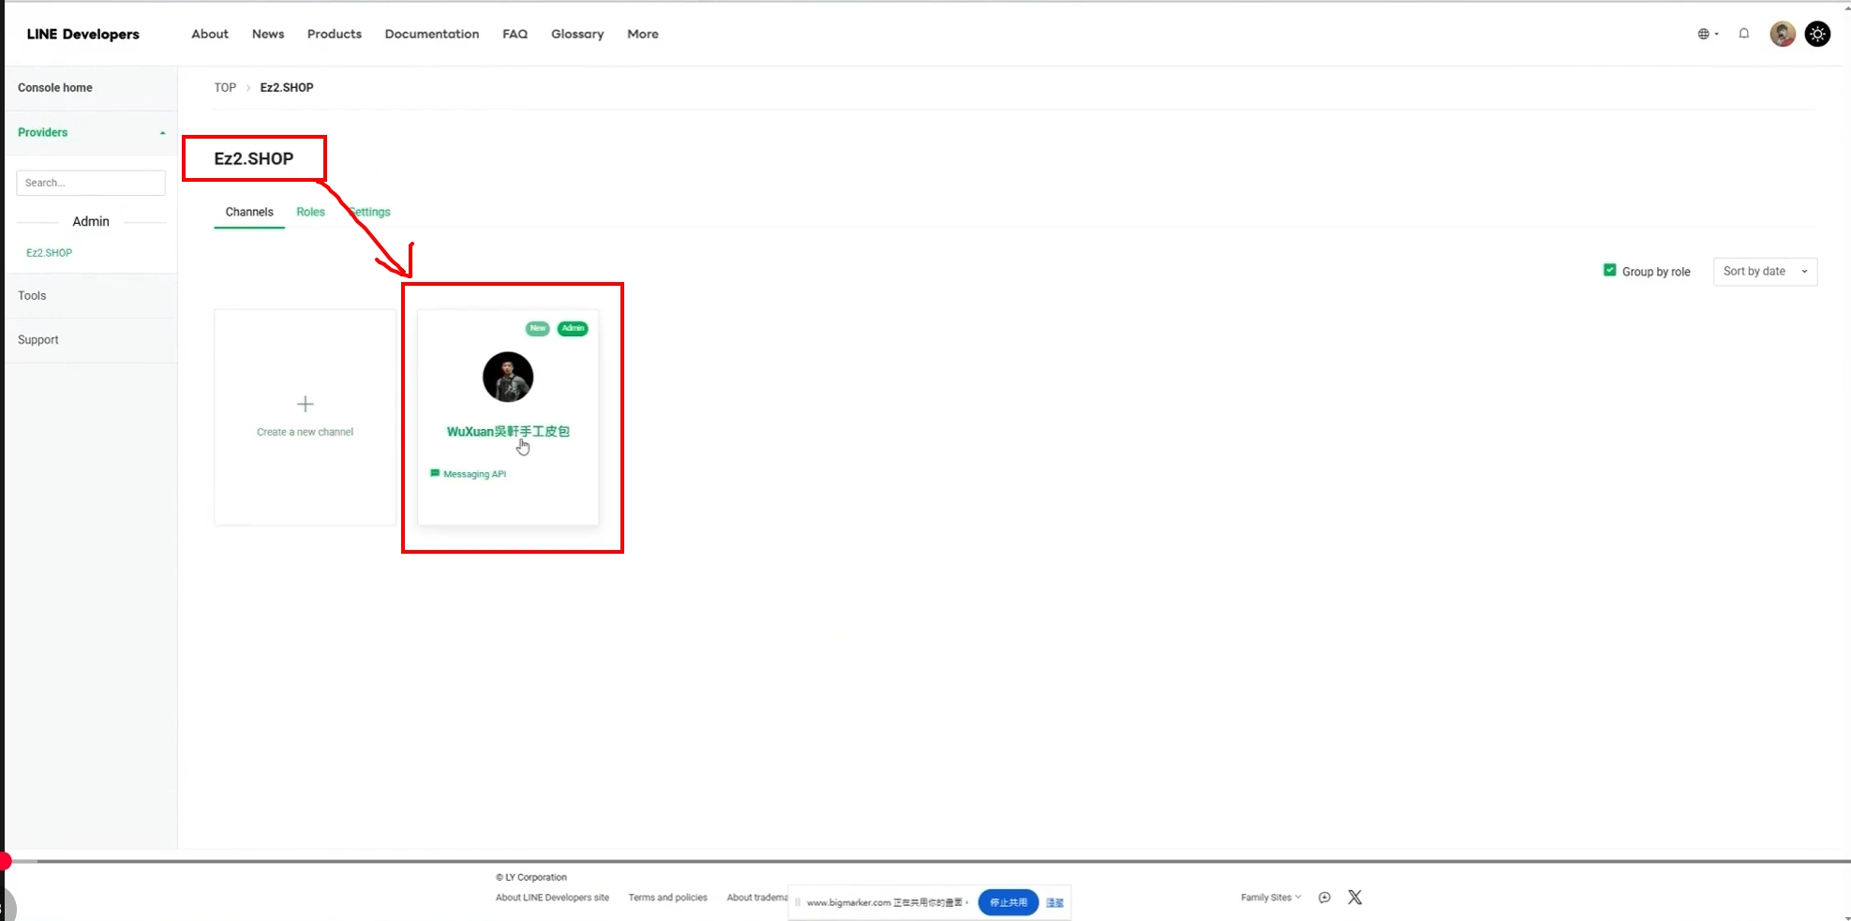1851x921 pixels.
Task: Open the News menu item
Action: coord(268,34)
